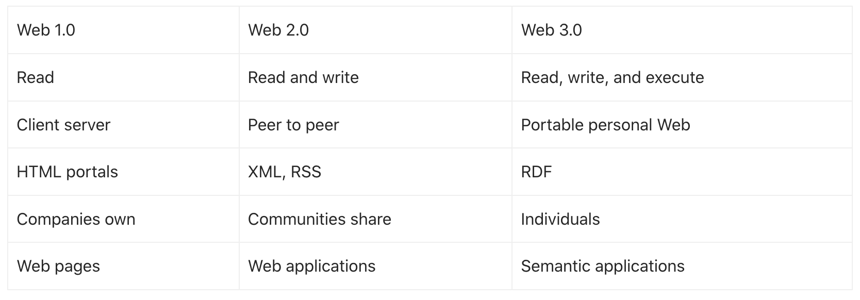This screenshot has height=300, width=860.
Task: Click the 'Web 1.0' header cell
Action: [46, 30]
